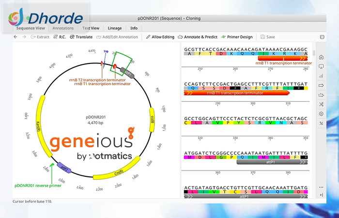Screen dimensions: 339x218
Task: Select the ccdB gene on the map
Action: [x=152, y=120]
